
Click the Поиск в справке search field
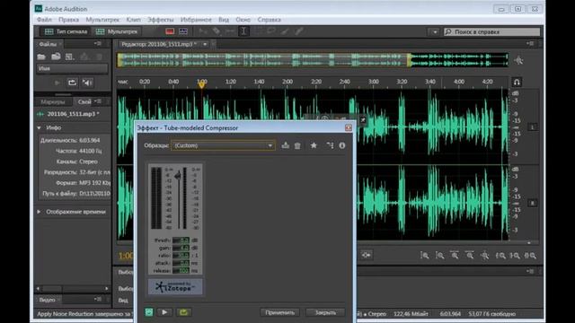pos(491,32)
